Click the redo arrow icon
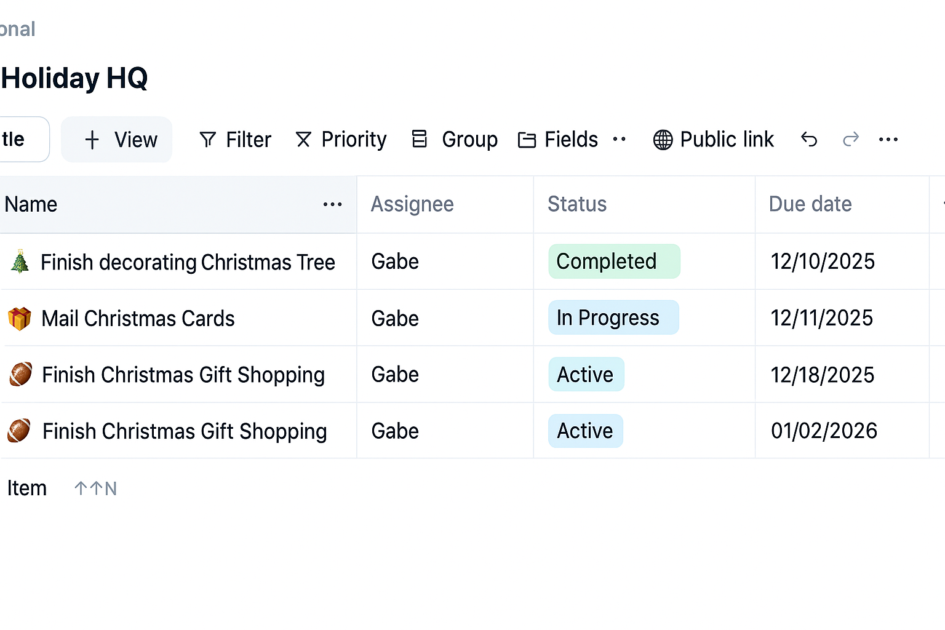The height and width of the screenshot is (630, 945). coord(850,140)
